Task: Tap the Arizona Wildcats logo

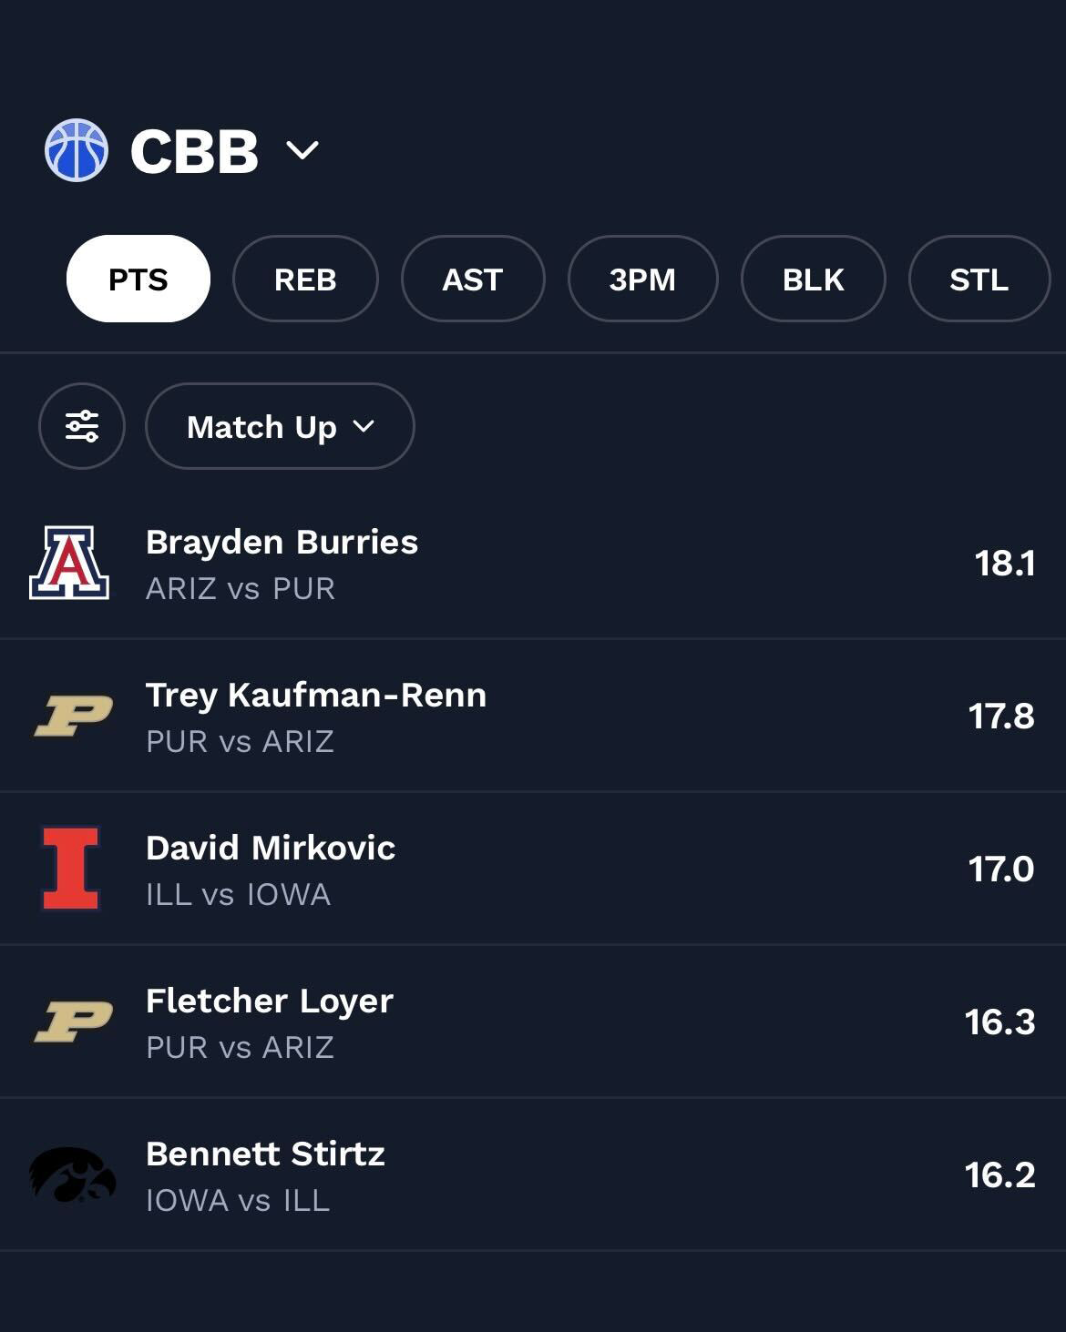Action: (x=70, y=563)
